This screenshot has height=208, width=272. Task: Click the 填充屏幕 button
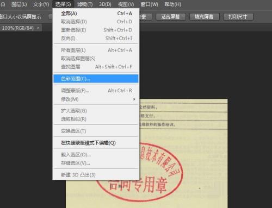205,17
